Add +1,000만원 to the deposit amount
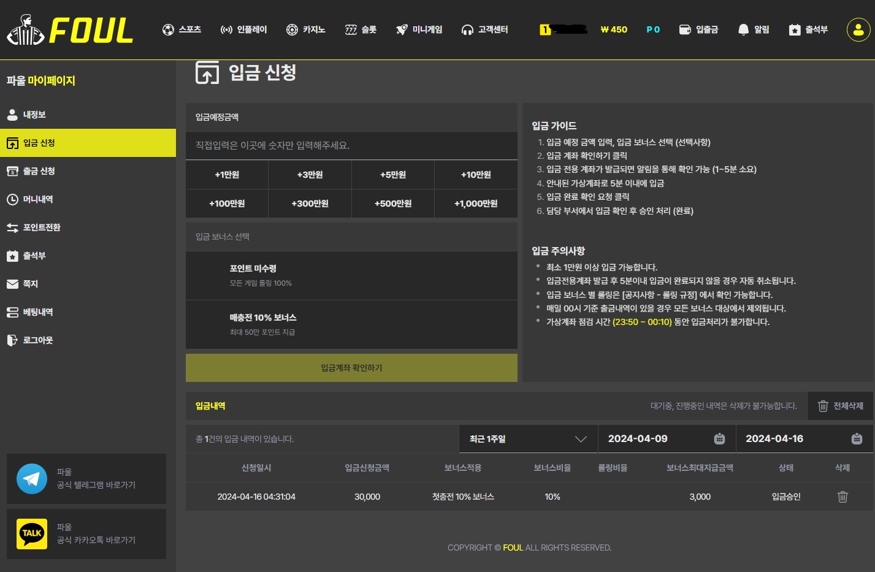 pos(476,204)
